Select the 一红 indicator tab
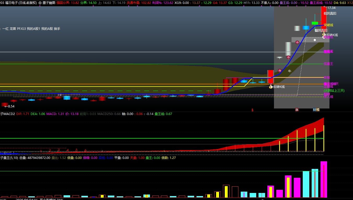353x200 pixels. pos(5,29)
